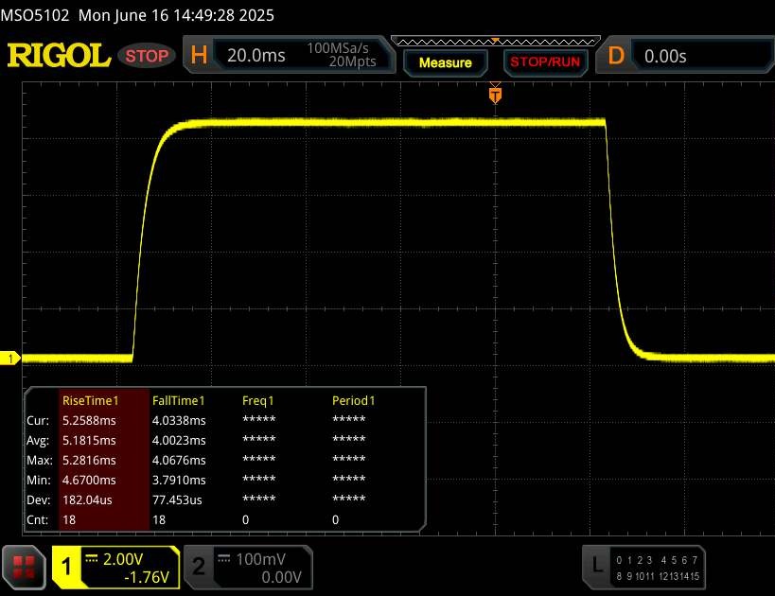Select the 20.0ms timebase value
Screen dimensions: 775x596
(x=256, y=56)
